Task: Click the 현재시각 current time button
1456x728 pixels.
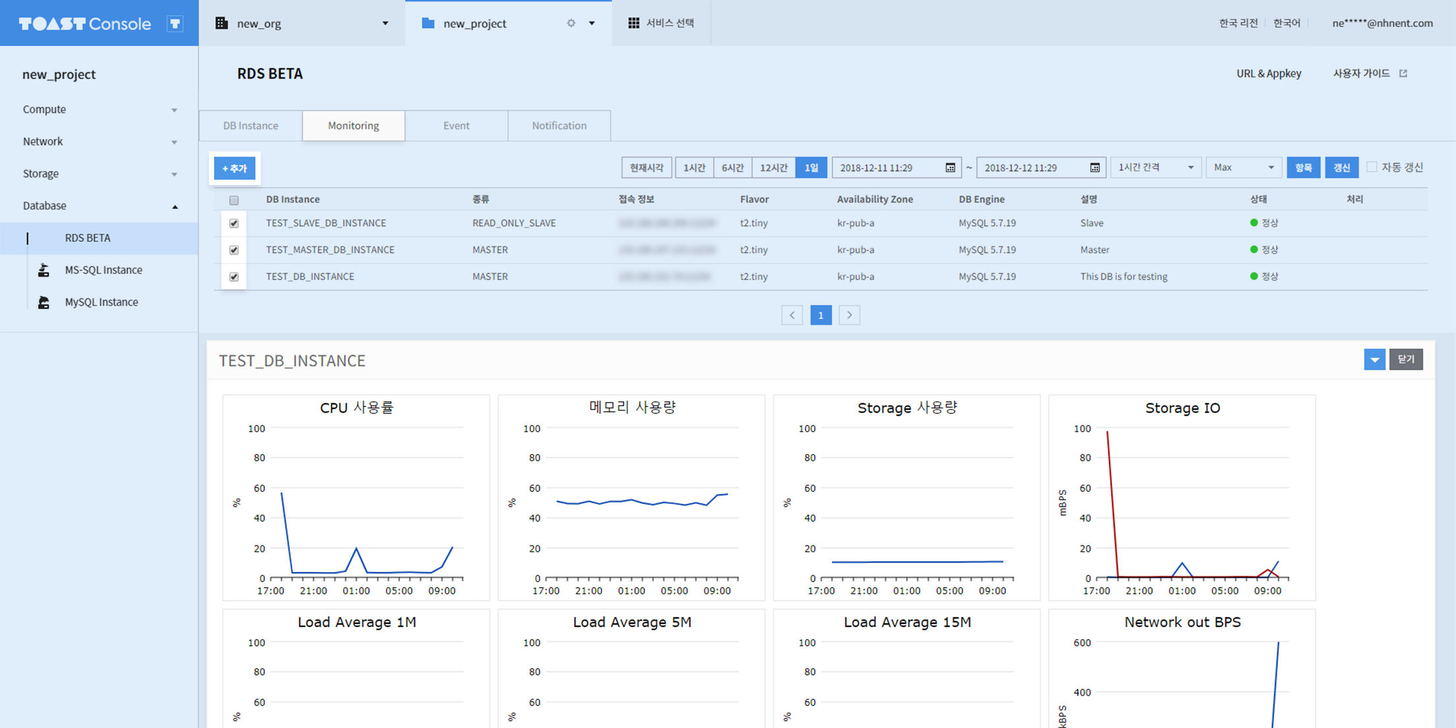Action: coord(646,168)
